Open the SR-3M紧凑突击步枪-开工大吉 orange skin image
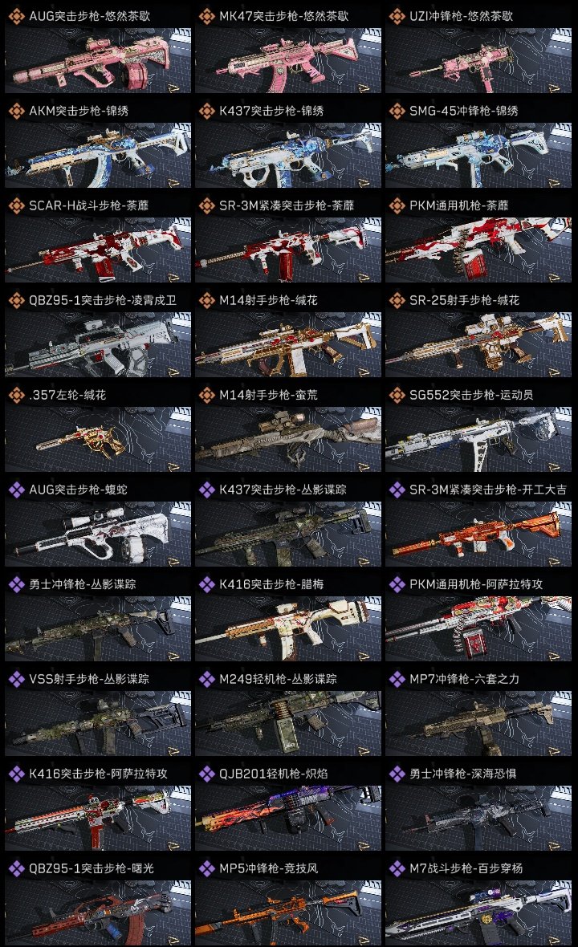Image resolution: width=578 pixels, height=947 pixels. (478, 534)
